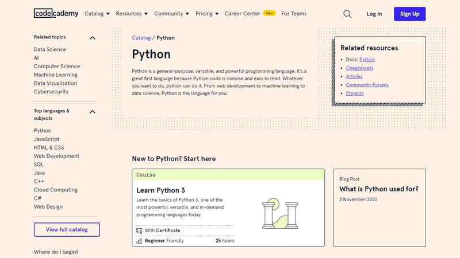This screenshot has width=460, height=258.
Task: Click the beginner level bars icon
Action: click(139, 241)
